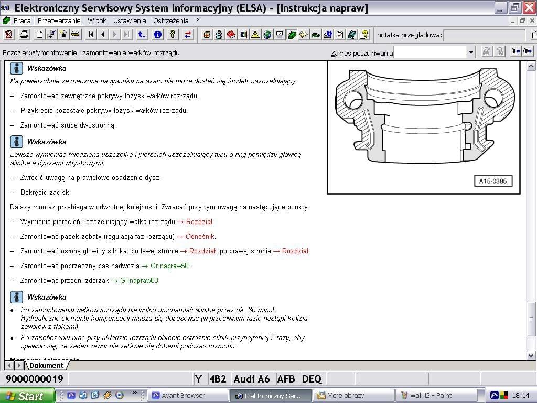Open the blue info circle icon
537x403 pixels.
click(x=157, y=34)
